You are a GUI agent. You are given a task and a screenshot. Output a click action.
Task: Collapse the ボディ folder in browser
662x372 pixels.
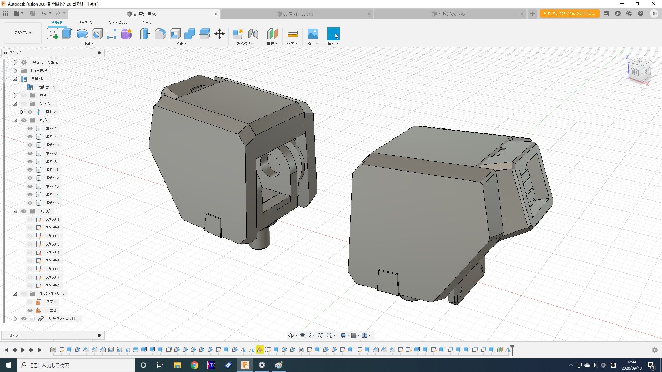tap(15, 120)
